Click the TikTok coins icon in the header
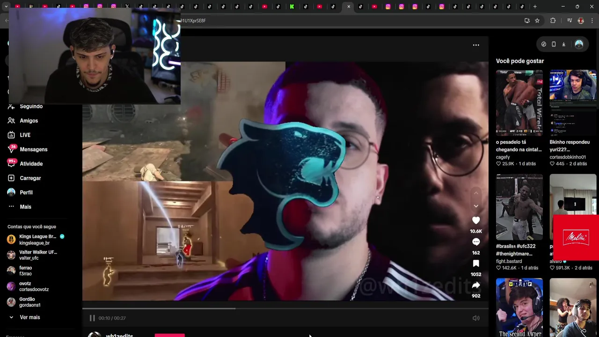Screen dimensions: 599x337 tap(543, 44)
